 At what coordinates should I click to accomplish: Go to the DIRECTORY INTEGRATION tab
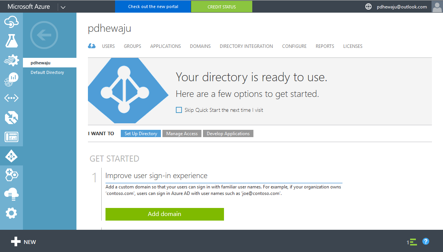coord(247,46)
